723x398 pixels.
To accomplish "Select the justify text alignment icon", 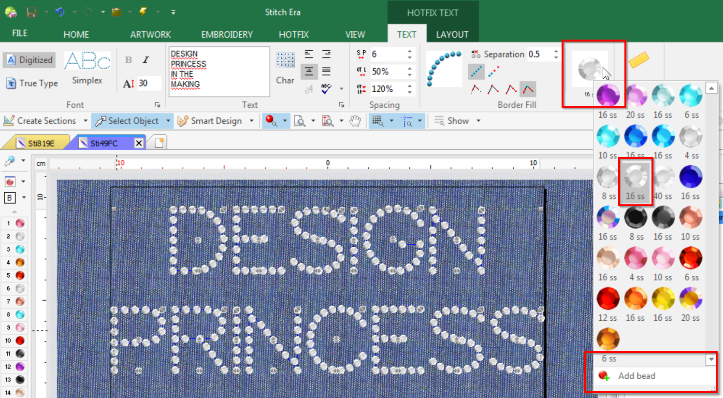I will [x=327, y=71].
